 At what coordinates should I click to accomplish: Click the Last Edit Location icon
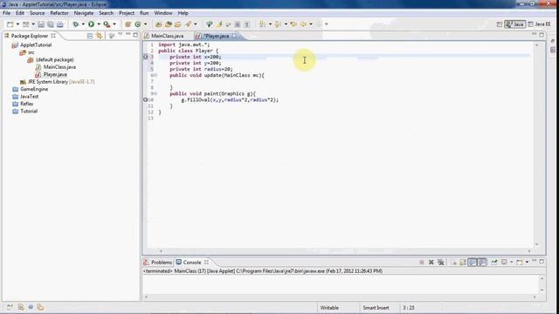tap(293, 24)
